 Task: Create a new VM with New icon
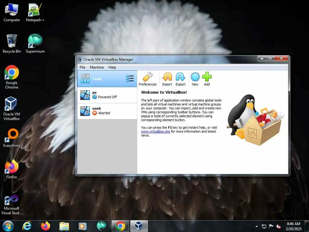tap(195, 77)
